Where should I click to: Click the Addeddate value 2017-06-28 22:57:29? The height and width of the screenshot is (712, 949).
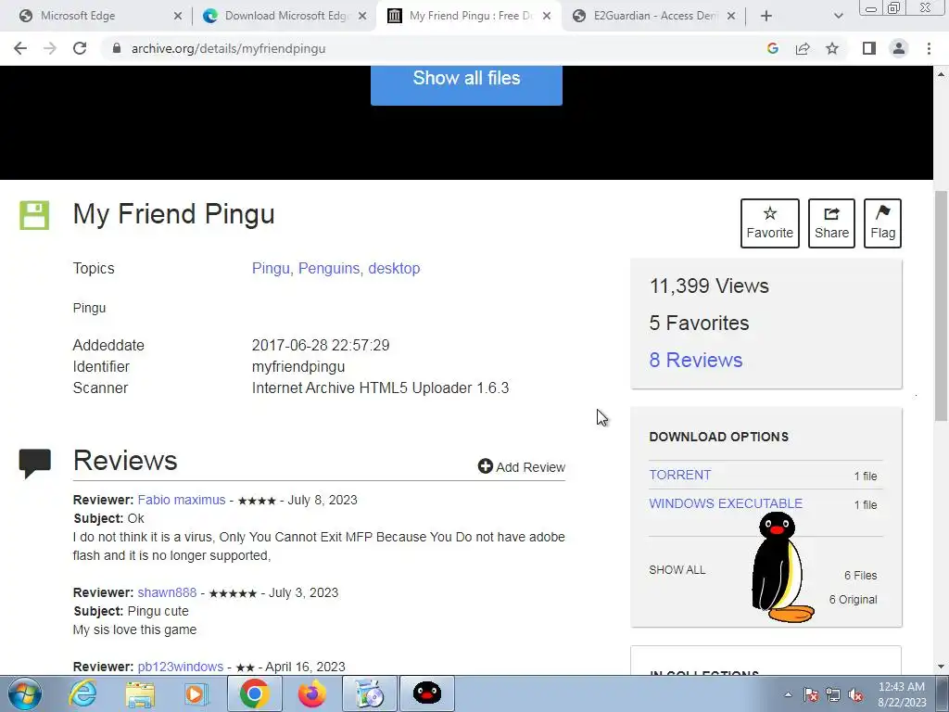(x=321, y=345)
